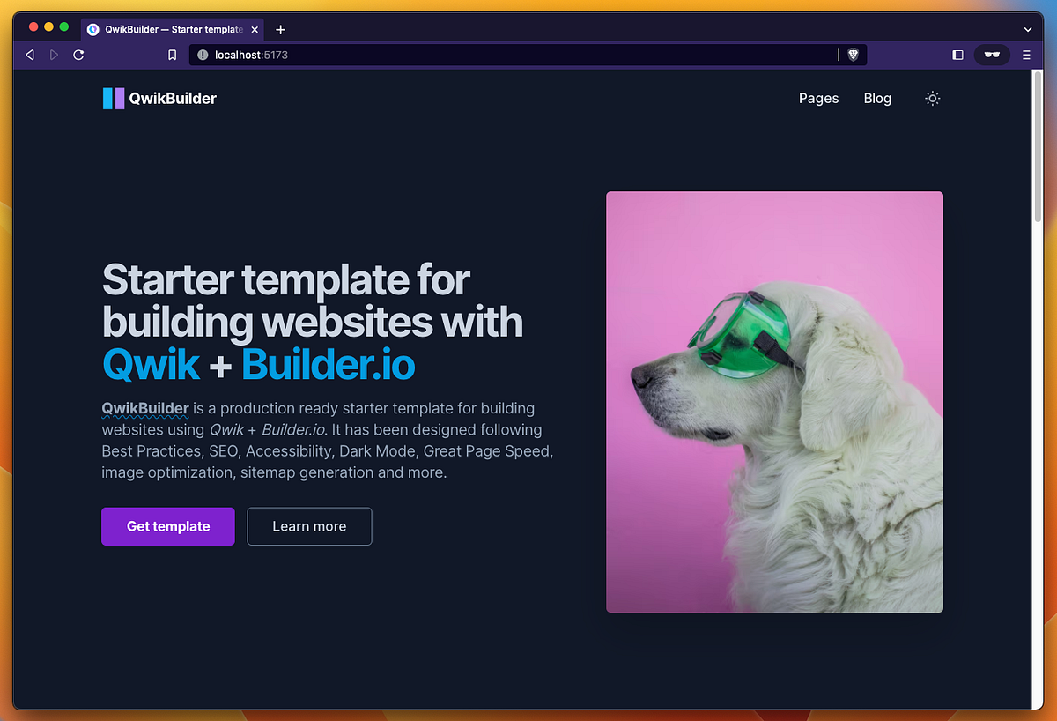Open the Brave rewards icon beside the menu
Screen dimensions: 1057x721
[992, 55]
